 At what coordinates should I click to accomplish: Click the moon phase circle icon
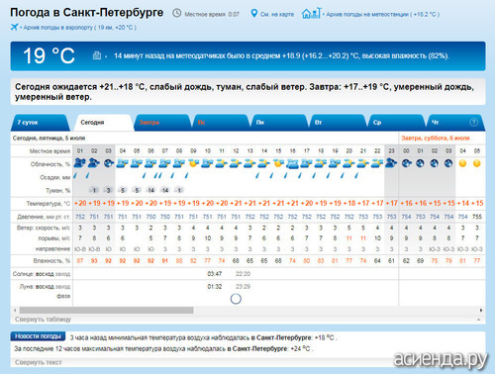pyautogui.click(x=236, y=299)
